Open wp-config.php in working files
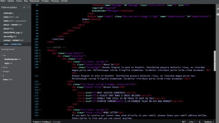219x123 pixels. click(10, 37)
